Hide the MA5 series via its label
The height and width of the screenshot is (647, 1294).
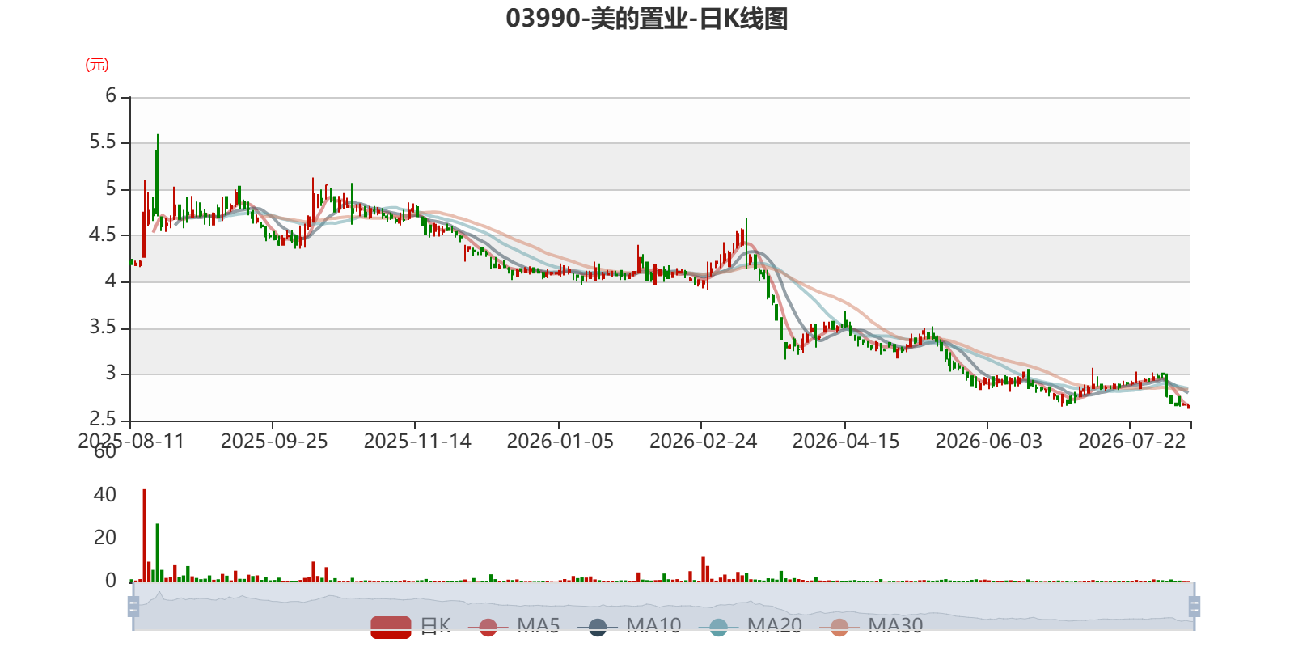click(x=539, y=626)
